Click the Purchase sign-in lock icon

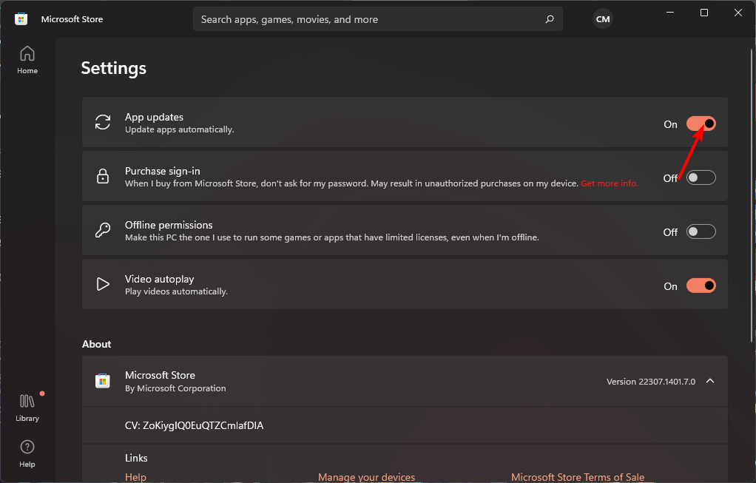(x=103, y=177)
